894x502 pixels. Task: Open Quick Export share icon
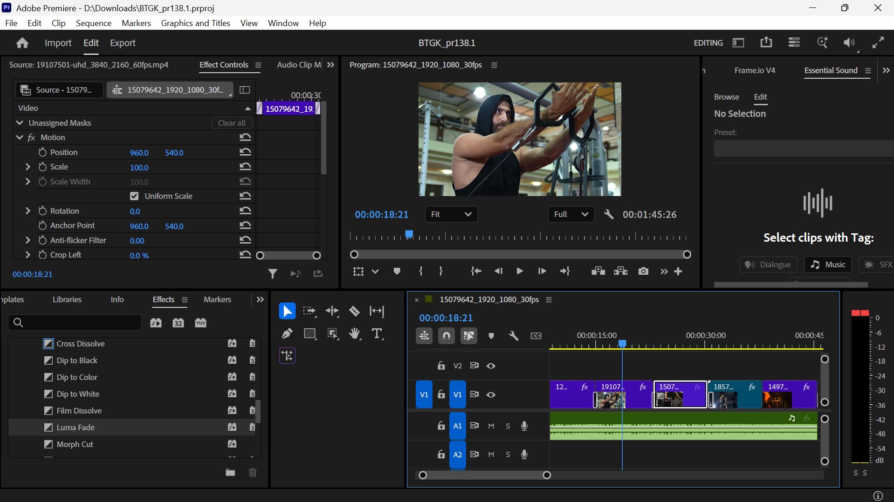click(766, 42)
